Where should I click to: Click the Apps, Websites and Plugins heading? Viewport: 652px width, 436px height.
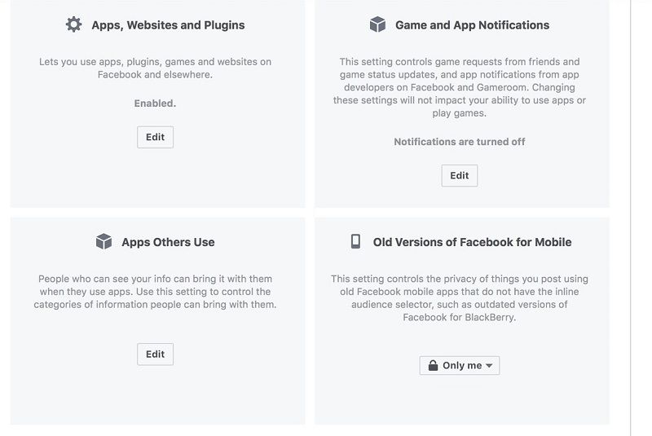pos(168,25)
